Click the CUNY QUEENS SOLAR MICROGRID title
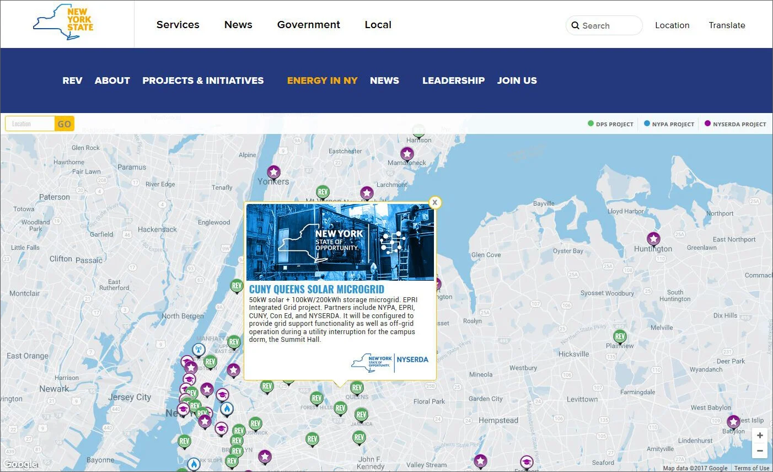 [316, 289]
